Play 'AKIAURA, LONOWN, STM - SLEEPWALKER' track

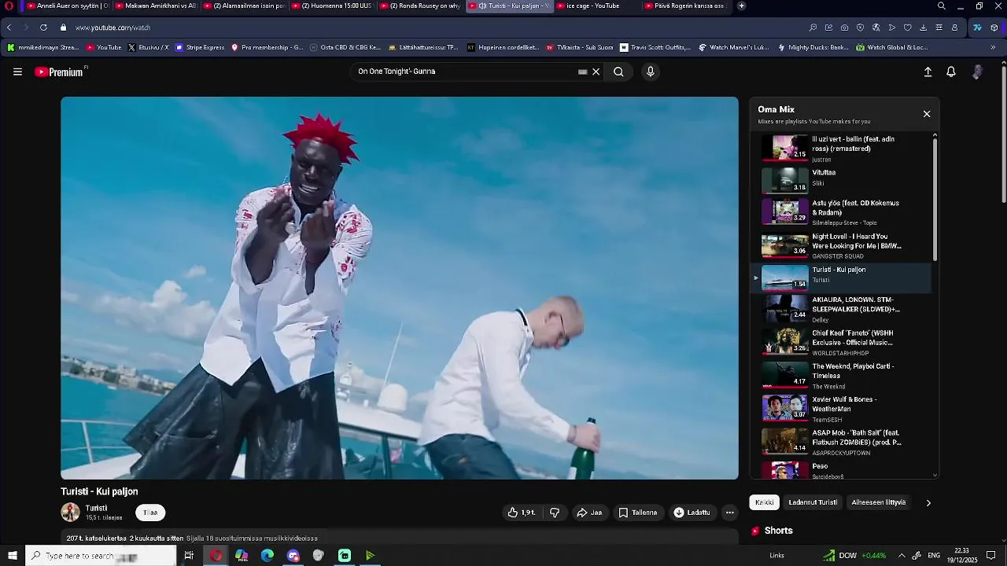[842, 310]
